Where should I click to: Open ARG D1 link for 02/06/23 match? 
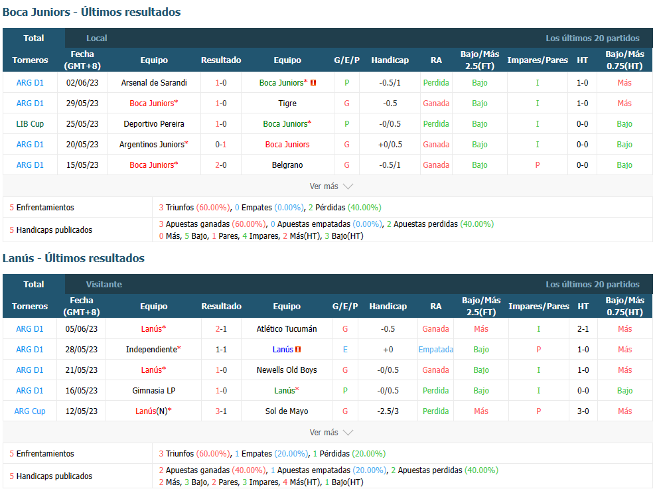30,83
